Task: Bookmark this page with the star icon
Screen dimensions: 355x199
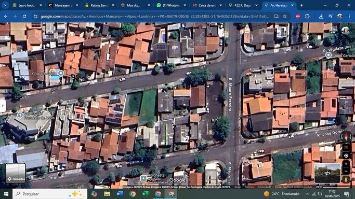Action: (x=285, y=16)
